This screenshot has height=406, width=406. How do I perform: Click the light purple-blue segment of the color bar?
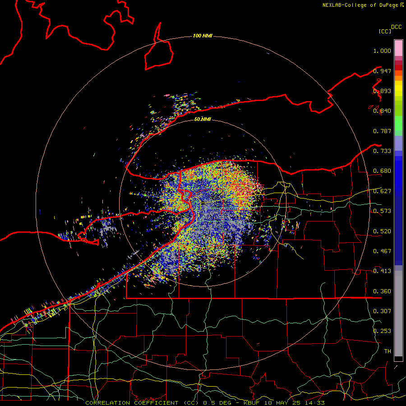pos(398,143)
